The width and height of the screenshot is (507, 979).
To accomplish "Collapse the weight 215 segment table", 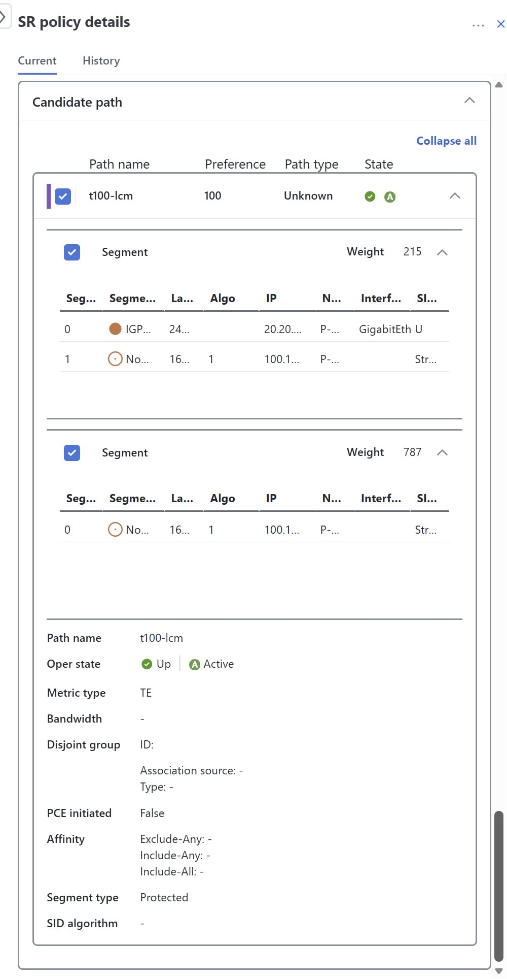I will [x=442, y=252].
